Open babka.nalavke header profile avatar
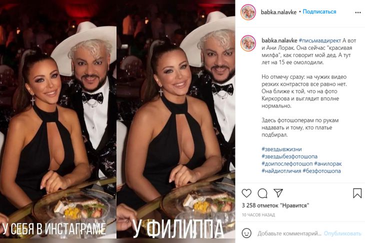Viewport: 365px width, 243px height. click(248, 12)
